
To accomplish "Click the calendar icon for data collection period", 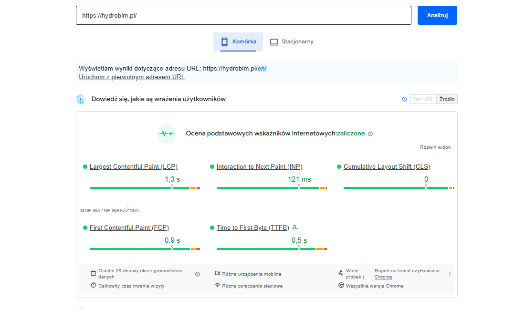I will click(94, 273).
